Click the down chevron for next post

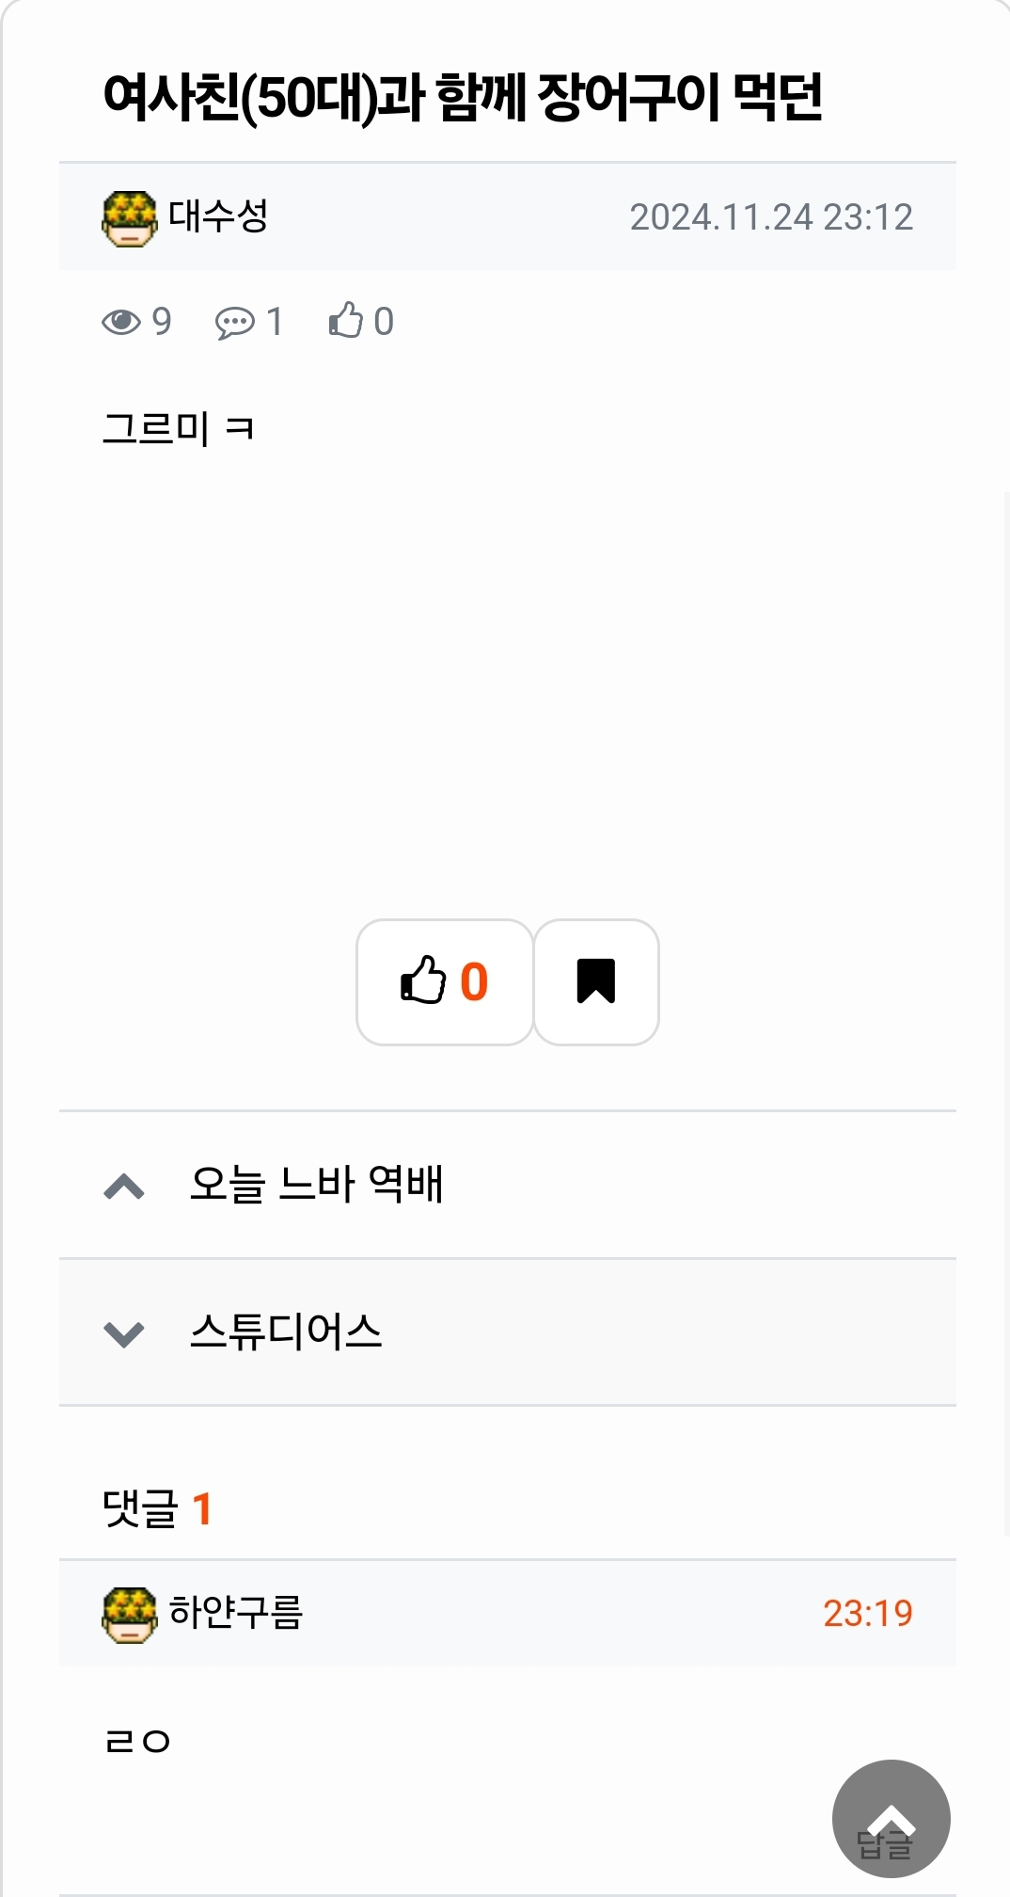pos(124,1333)
